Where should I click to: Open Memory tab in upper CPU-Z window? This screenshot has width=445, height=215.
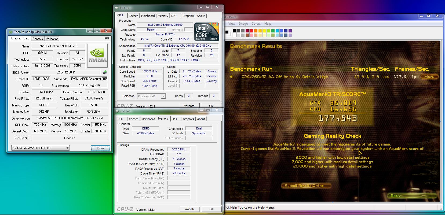[163, 16]
